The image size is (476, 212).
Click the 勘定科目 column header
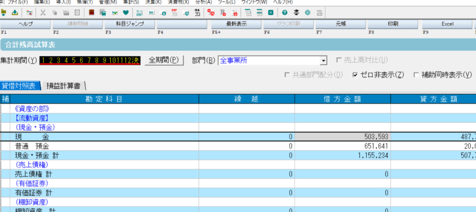[x=105, y=99]
